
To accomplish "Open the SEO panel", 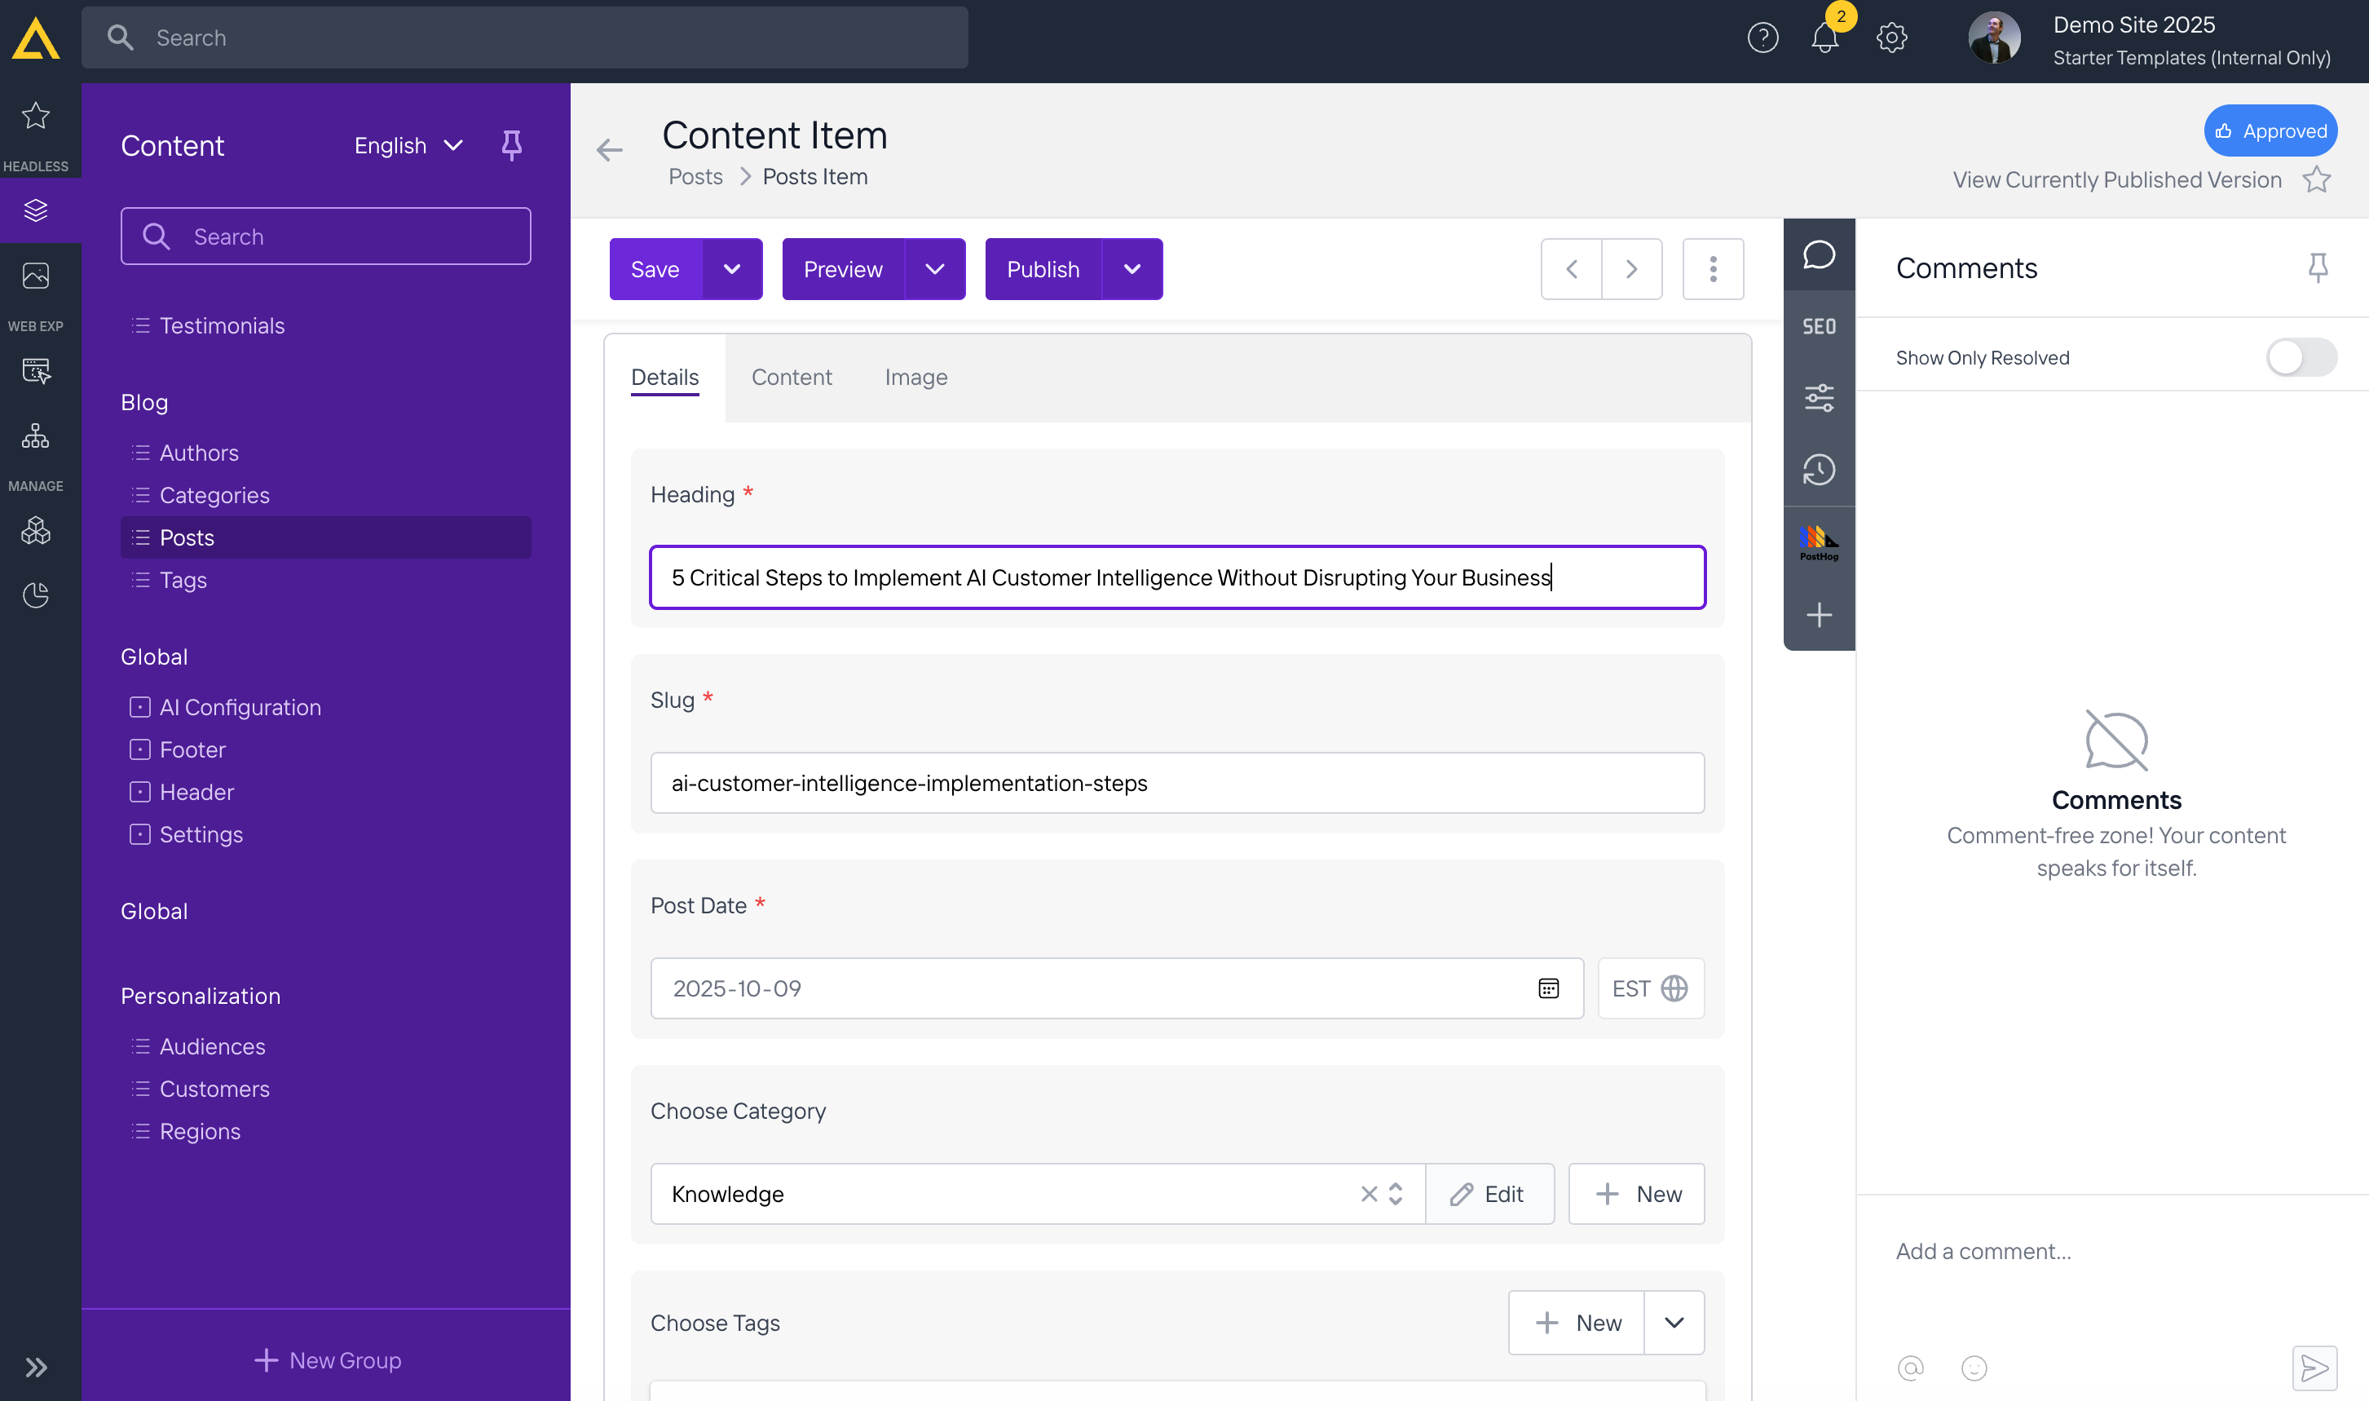I will pos(1818,327).
